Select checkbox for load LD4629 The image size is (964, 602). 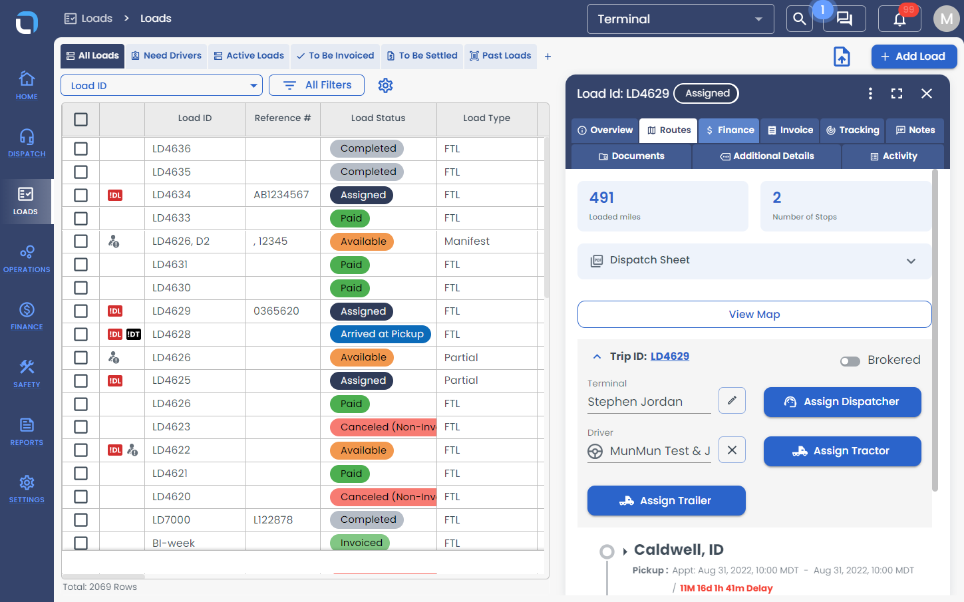[x=80, y=311]
